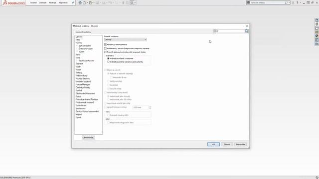Expand the New document dropdown arrow
Viewport: 319px width, 179px height.
pyautogui.click(x=87, y=2)
